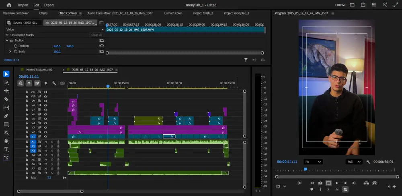Click the Program monitor playhead marker

305,169
